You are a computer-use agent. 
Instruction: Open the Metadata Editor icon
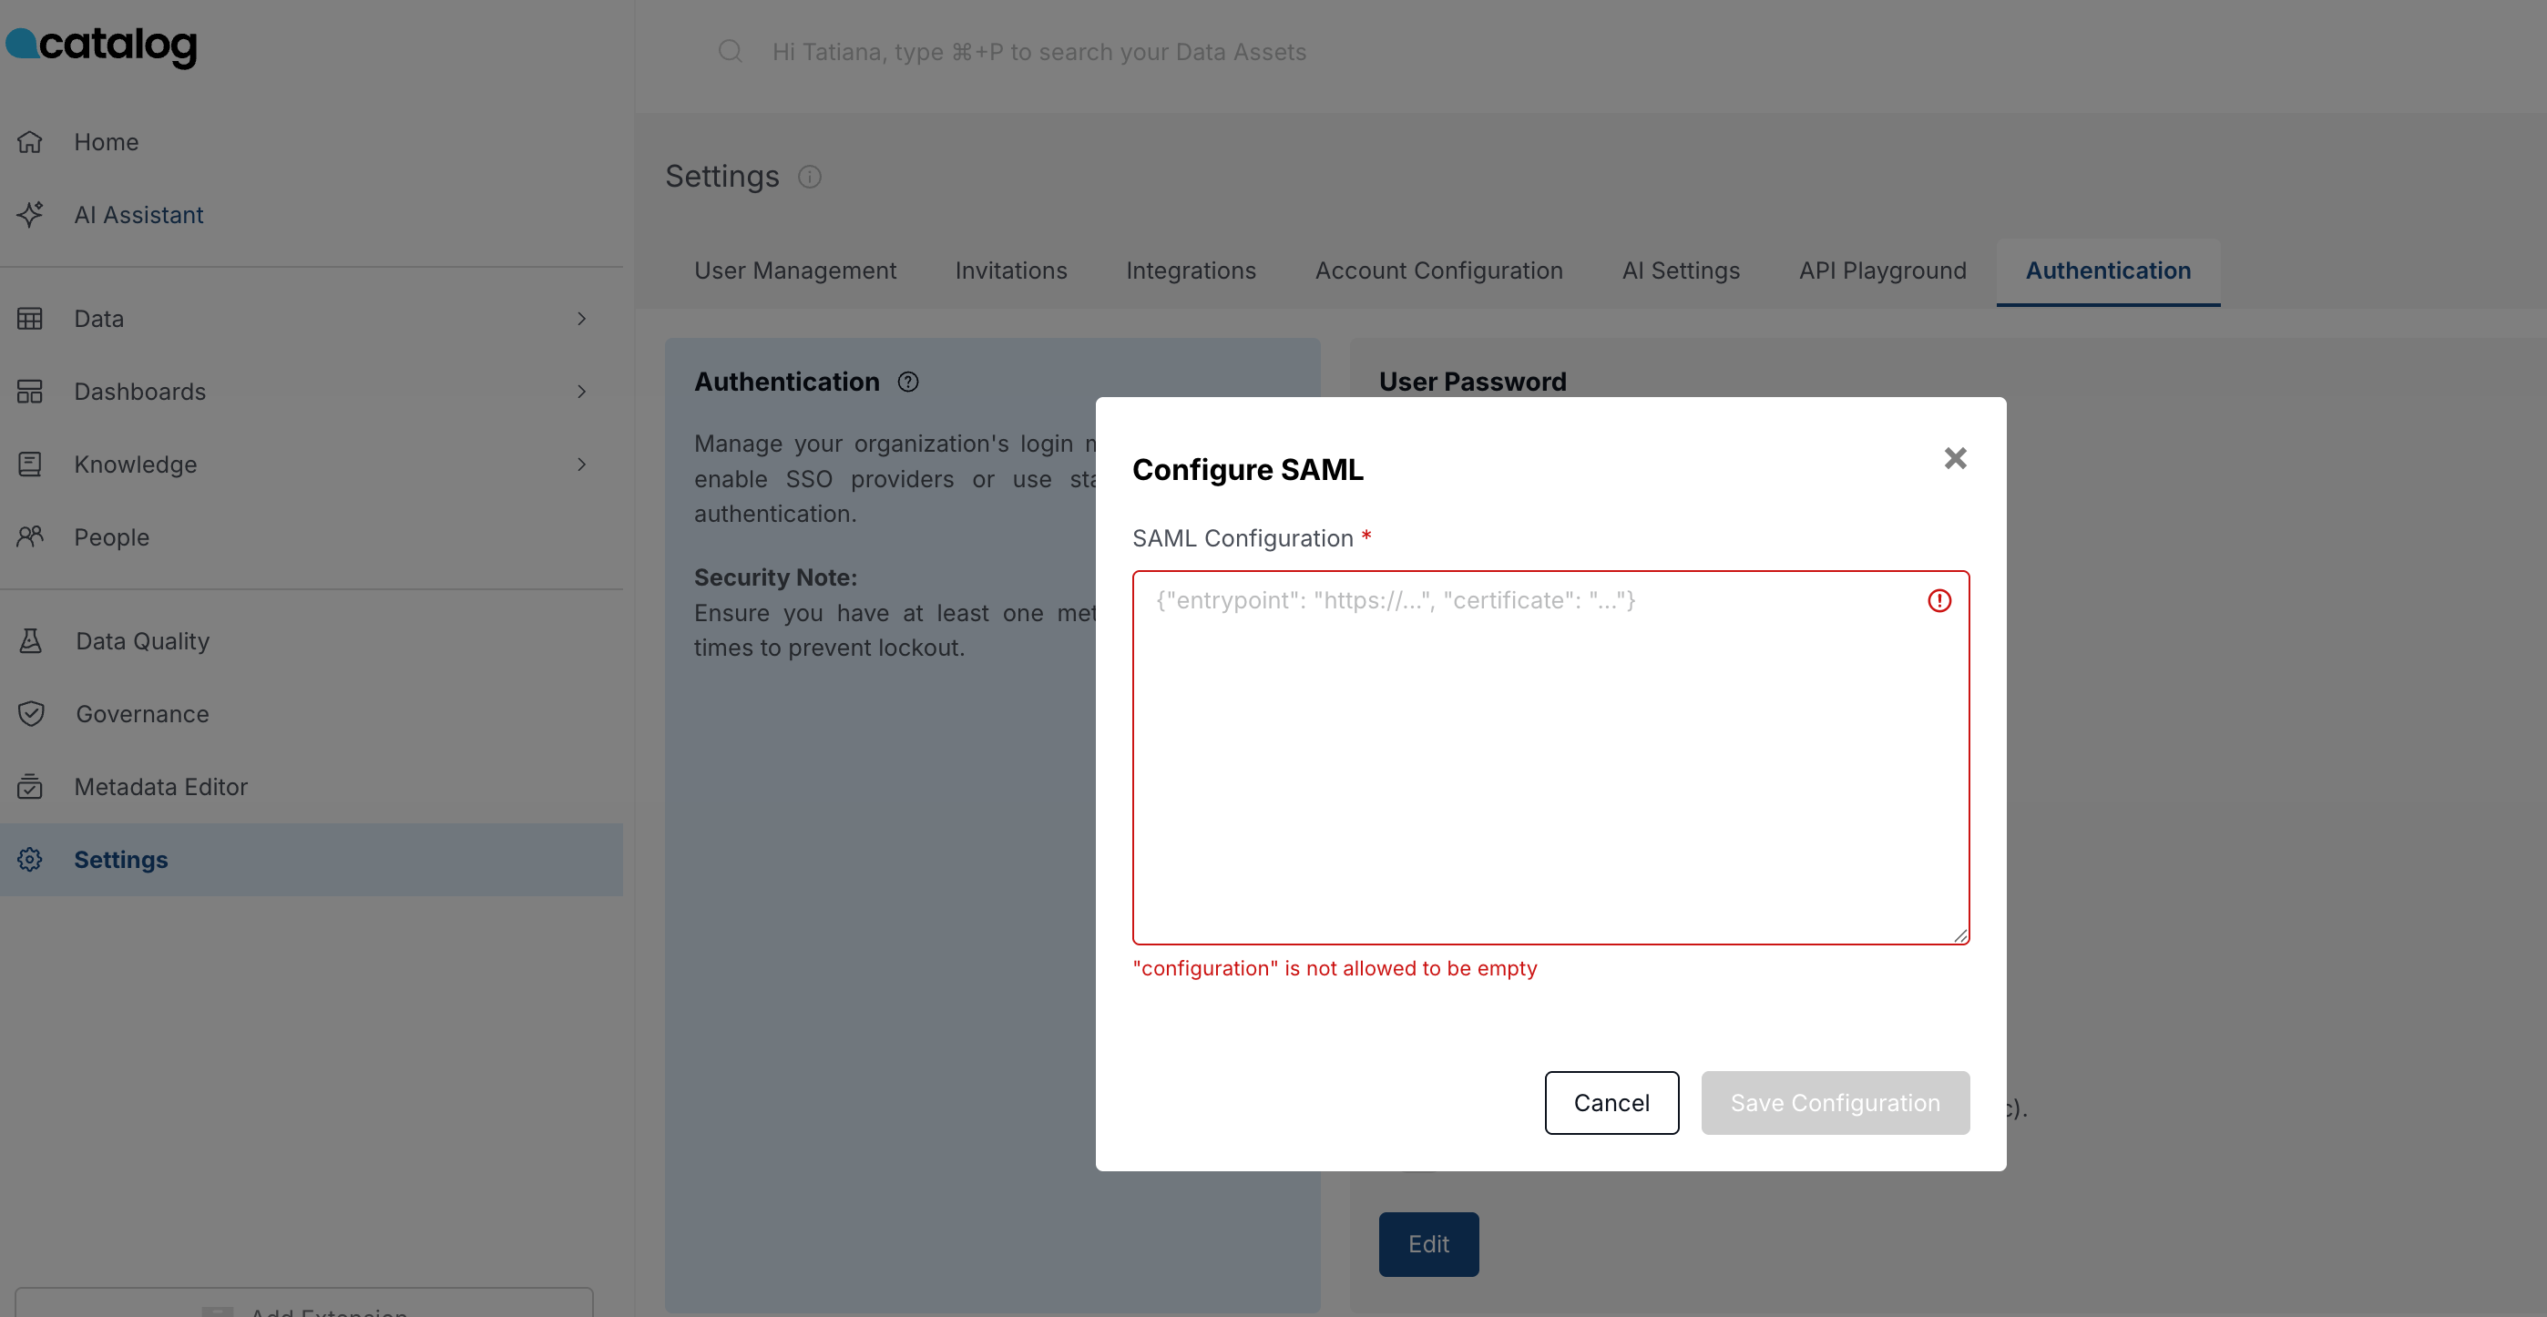30,786
